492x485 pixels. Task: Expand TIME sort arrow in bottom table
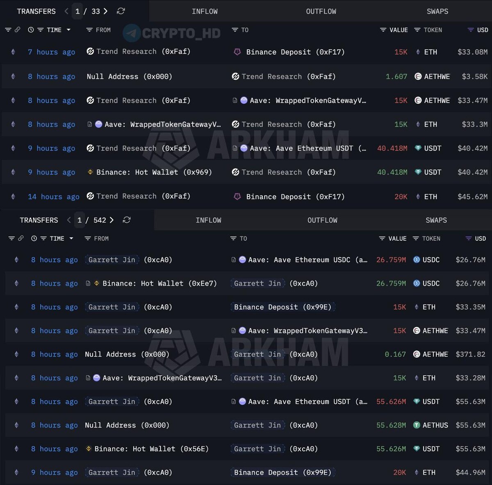71,239
